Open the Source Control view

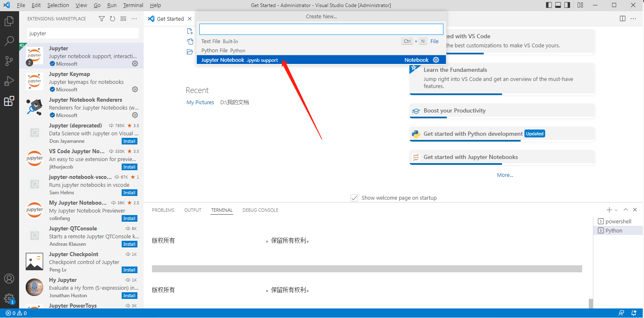(x=9, y=61)
